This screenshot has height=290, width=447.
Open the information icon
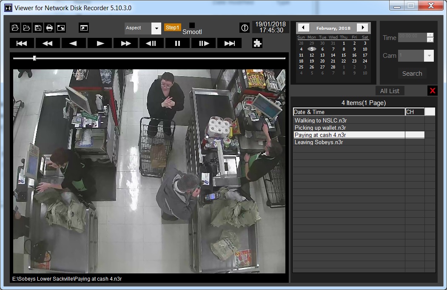244,28
